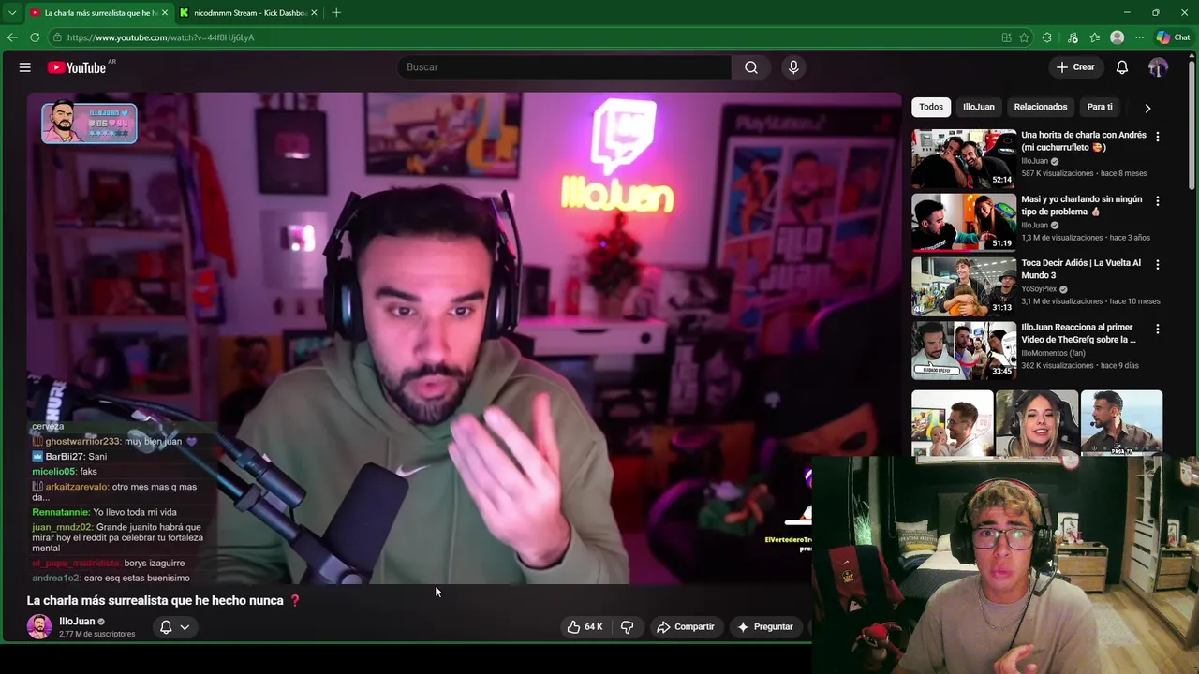Viewport: 1199px width, 674px height.
Task: Reload the page with refresh button
Action: tap(35, 37)
